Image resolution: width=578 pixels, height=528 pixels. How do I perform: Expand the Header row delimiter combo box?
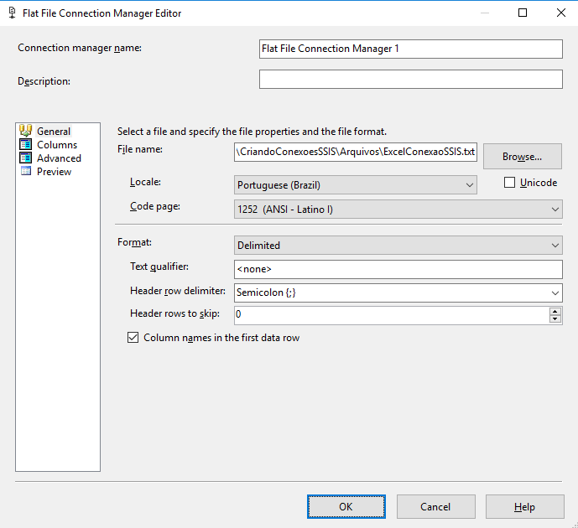(555, 293)
